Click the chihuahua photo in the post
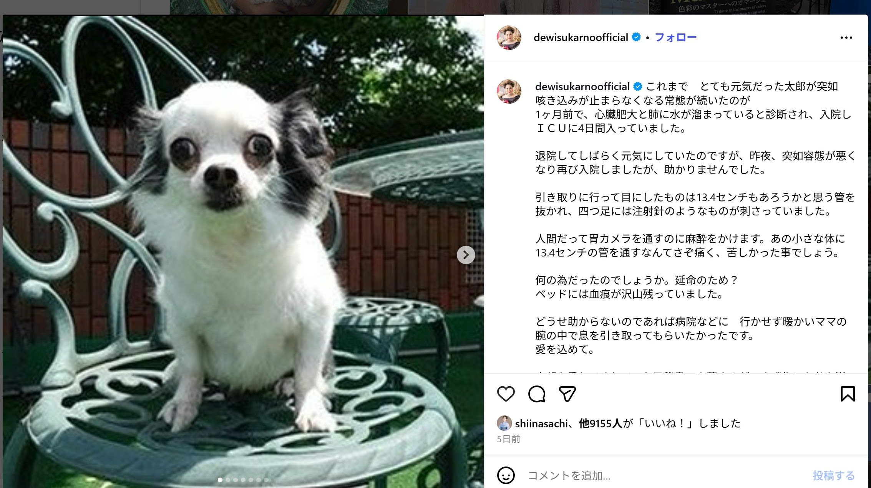Viewport: 871px width, 488px height. click(243, 251)
